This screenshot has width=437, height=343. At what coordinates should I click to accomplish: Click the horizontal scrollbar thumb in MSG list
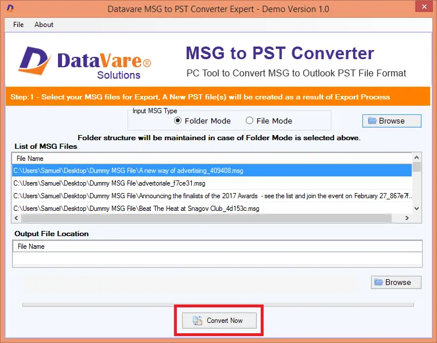206,218
